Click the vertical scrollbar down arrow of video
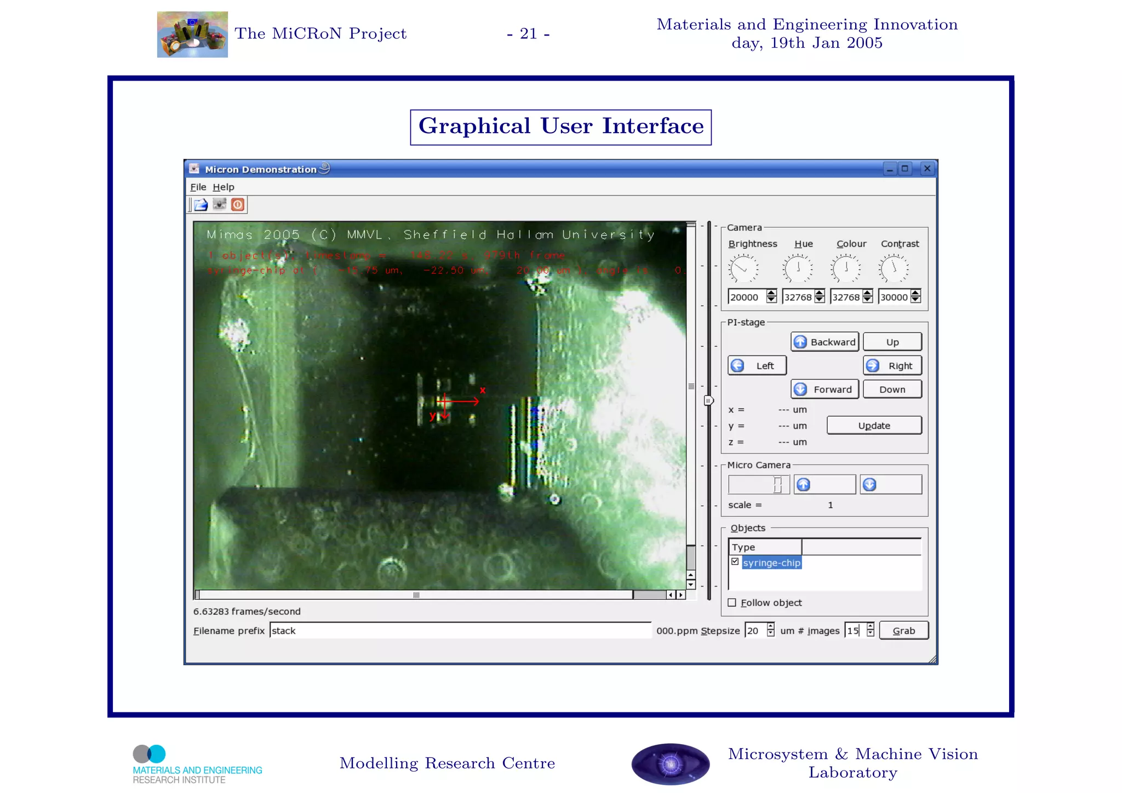 pos(691,584)
